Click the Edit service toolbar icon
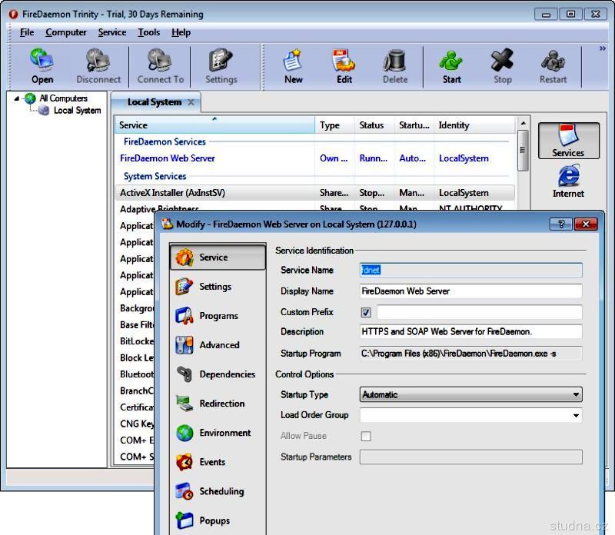615x535 pixels. coord(344,65)
